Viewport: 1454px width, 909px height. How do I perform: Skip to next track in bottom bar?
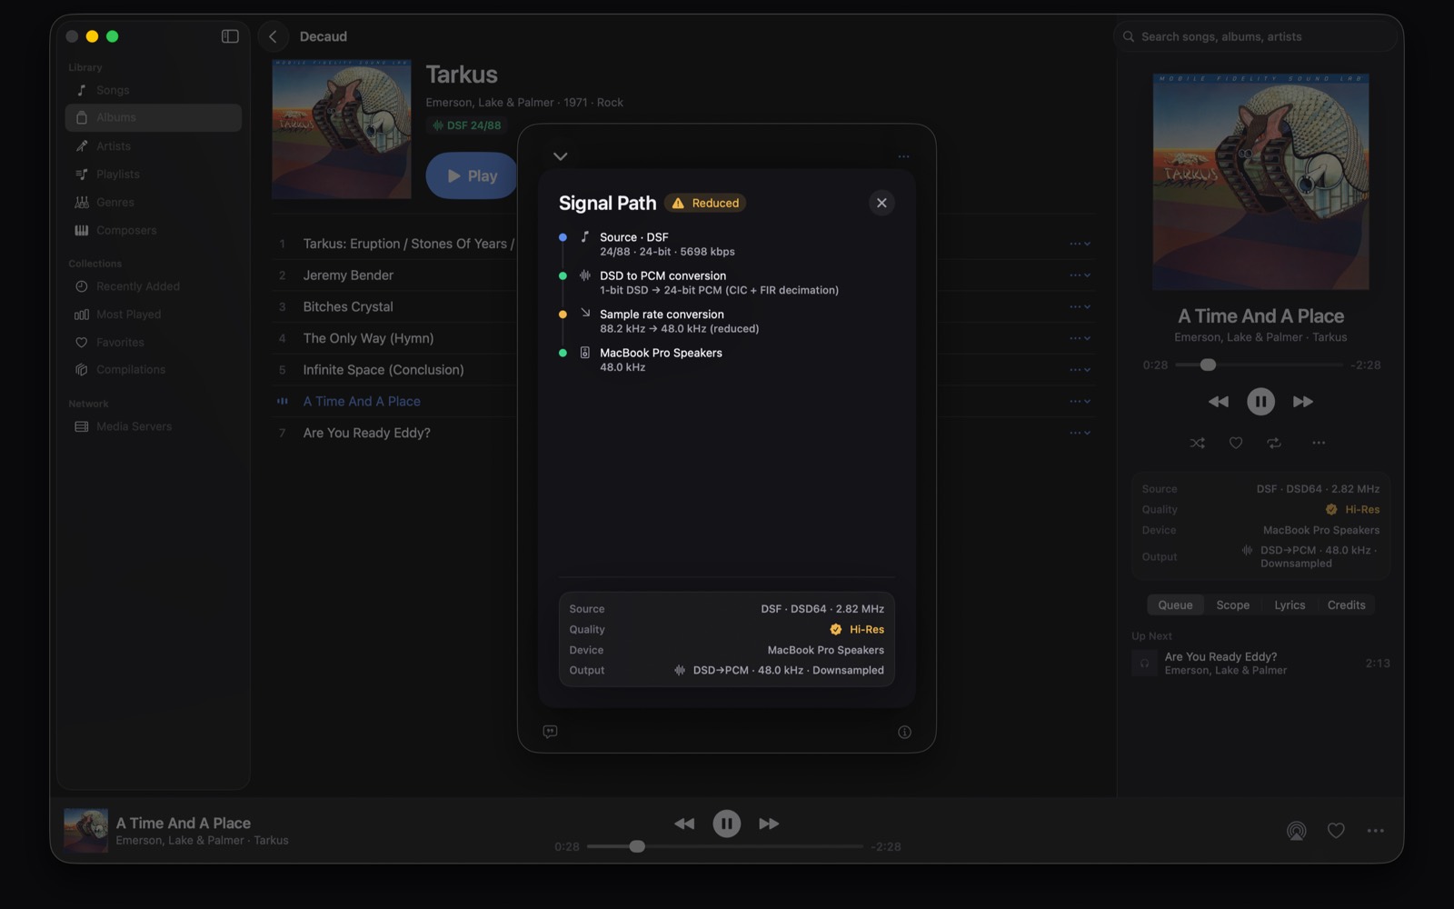click(769, 824)
